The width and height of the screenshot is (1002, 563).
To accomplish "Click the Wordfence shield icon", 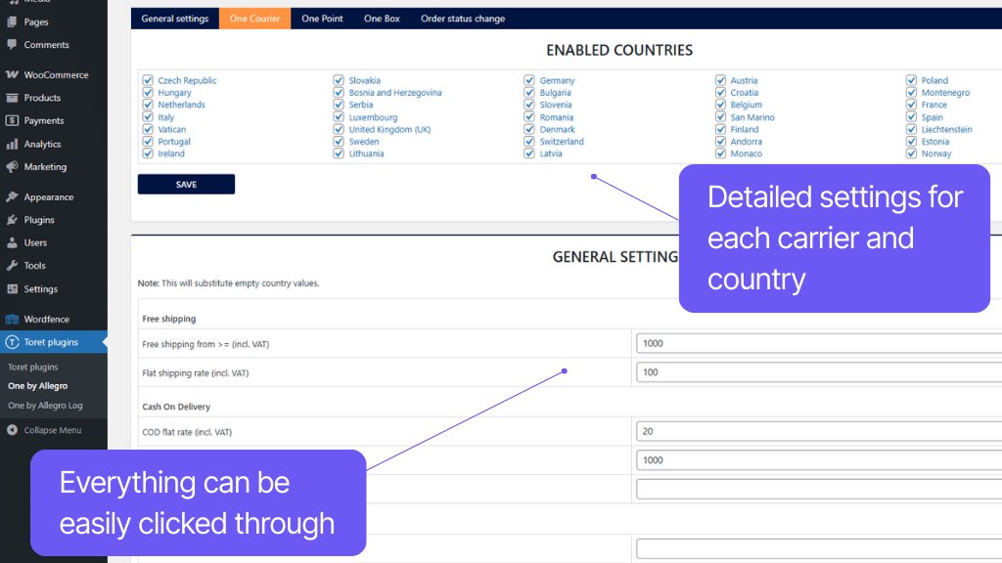I will point(12,320).
